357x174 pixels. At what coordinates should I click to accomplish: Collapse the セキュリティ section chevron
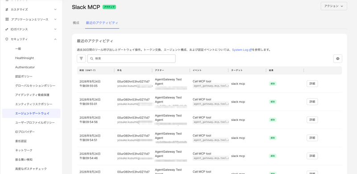(55, 39)
